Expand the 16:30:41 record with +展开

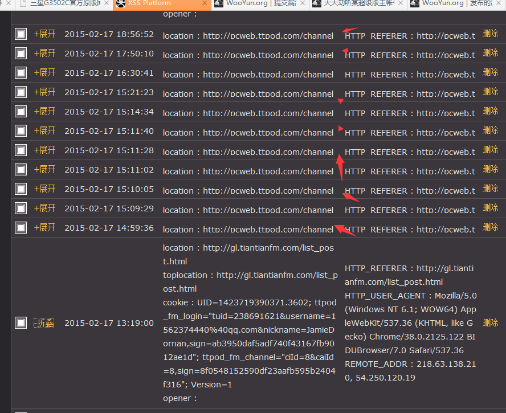click(x=45, y=72)
